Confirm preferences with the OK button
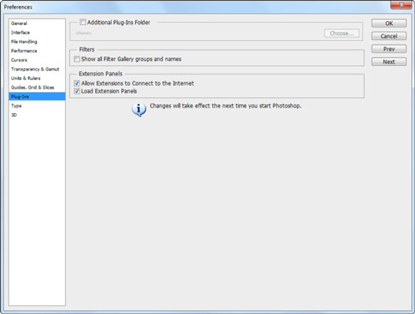The width and height of the screenshot is (415, 314). click(389, 24)
